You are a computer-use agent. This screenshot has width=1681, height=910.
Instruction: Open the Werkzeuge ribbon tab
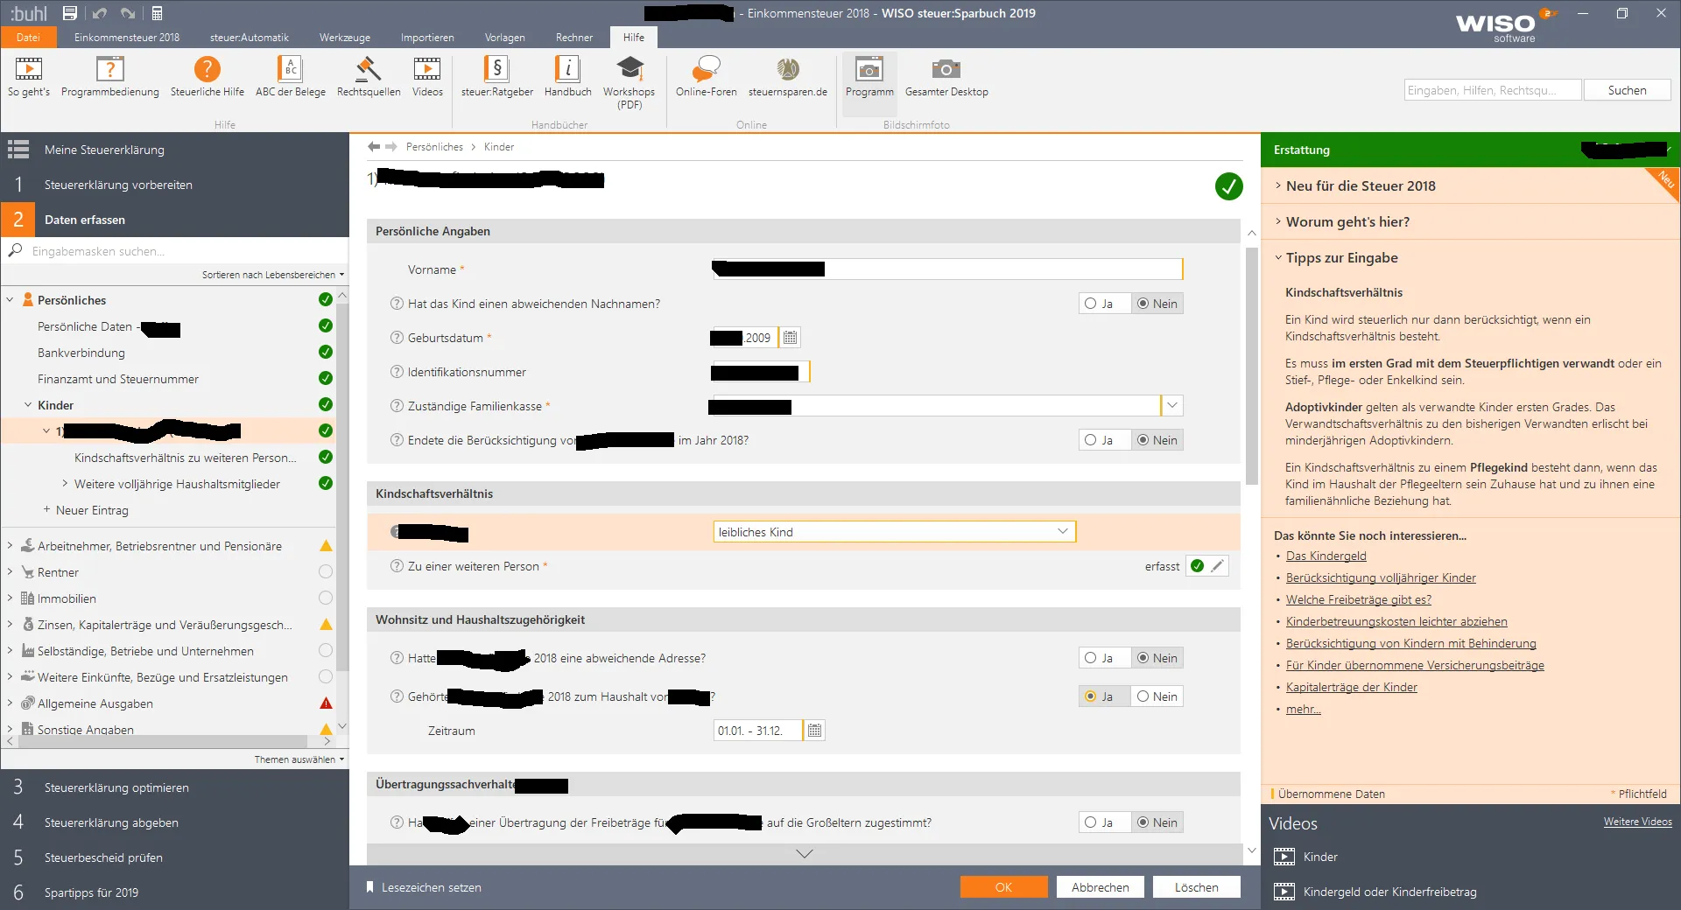[344, 38]
